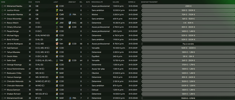235x100 pixels.
Task: Click the 31/5/2042 expiry date
Action: 133,73
